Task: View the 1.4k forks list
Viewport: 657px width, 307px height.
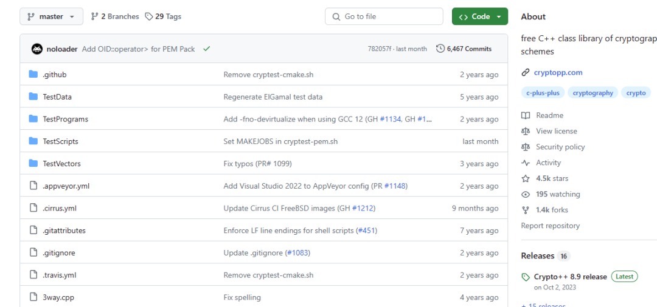Action: pos(552,210)
